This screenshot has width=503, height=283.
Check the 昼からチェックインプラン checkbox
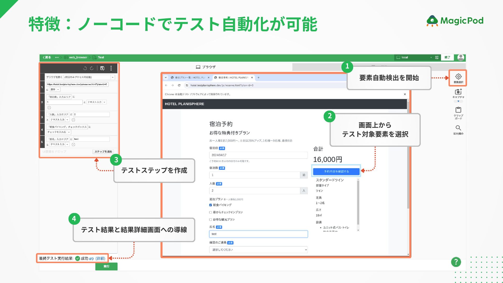click(211, 213)
